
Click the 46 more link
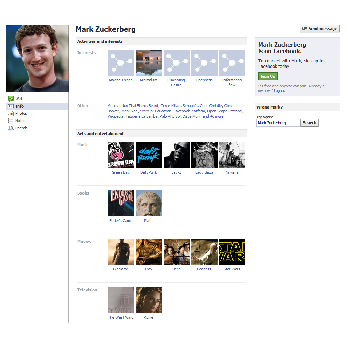tap(216, 116)
